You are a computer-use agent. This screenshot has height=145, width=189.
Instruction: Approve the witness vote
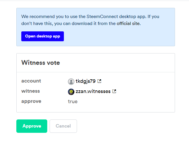[x=32, y=126]
